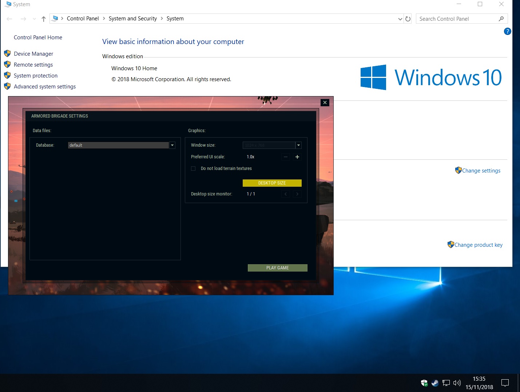Screen dimensions: 520x392
Task: Open System protection link
Action: (36, 76)
